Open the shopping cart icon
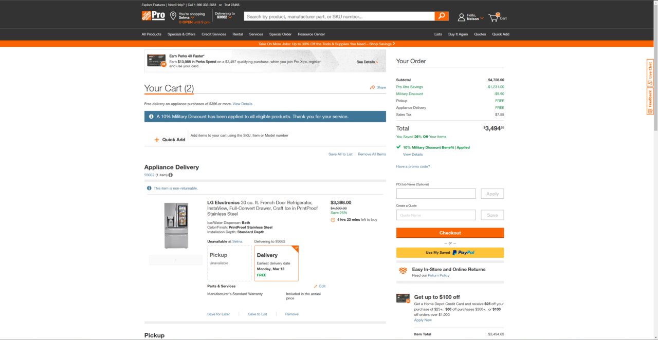This screenshot has width=658, height=340. tap(494, 17)
